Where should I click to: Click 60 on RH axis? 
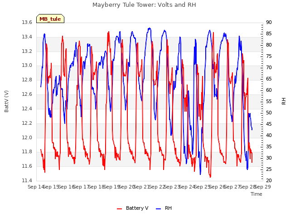click(269, 90)
